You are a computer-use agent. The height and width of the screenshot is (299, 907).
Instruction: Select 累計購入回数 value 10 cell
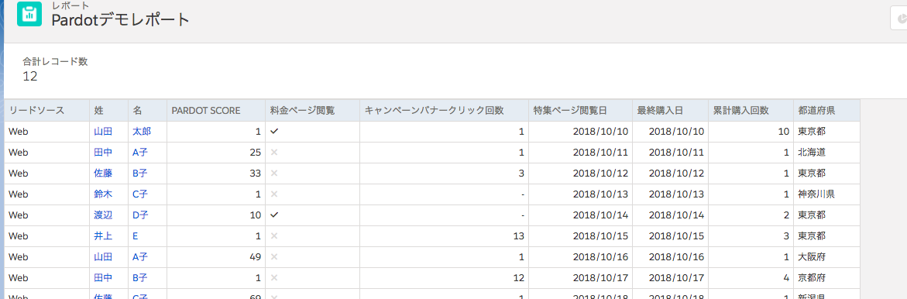click(751, 131)
